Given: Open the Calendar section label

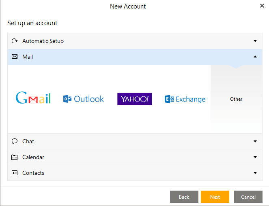Looking at the screenshot, I should click(33, 157).
